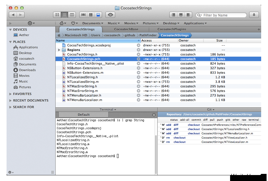Expand the Regions folder disclosure triangle

tap(59, 50)
